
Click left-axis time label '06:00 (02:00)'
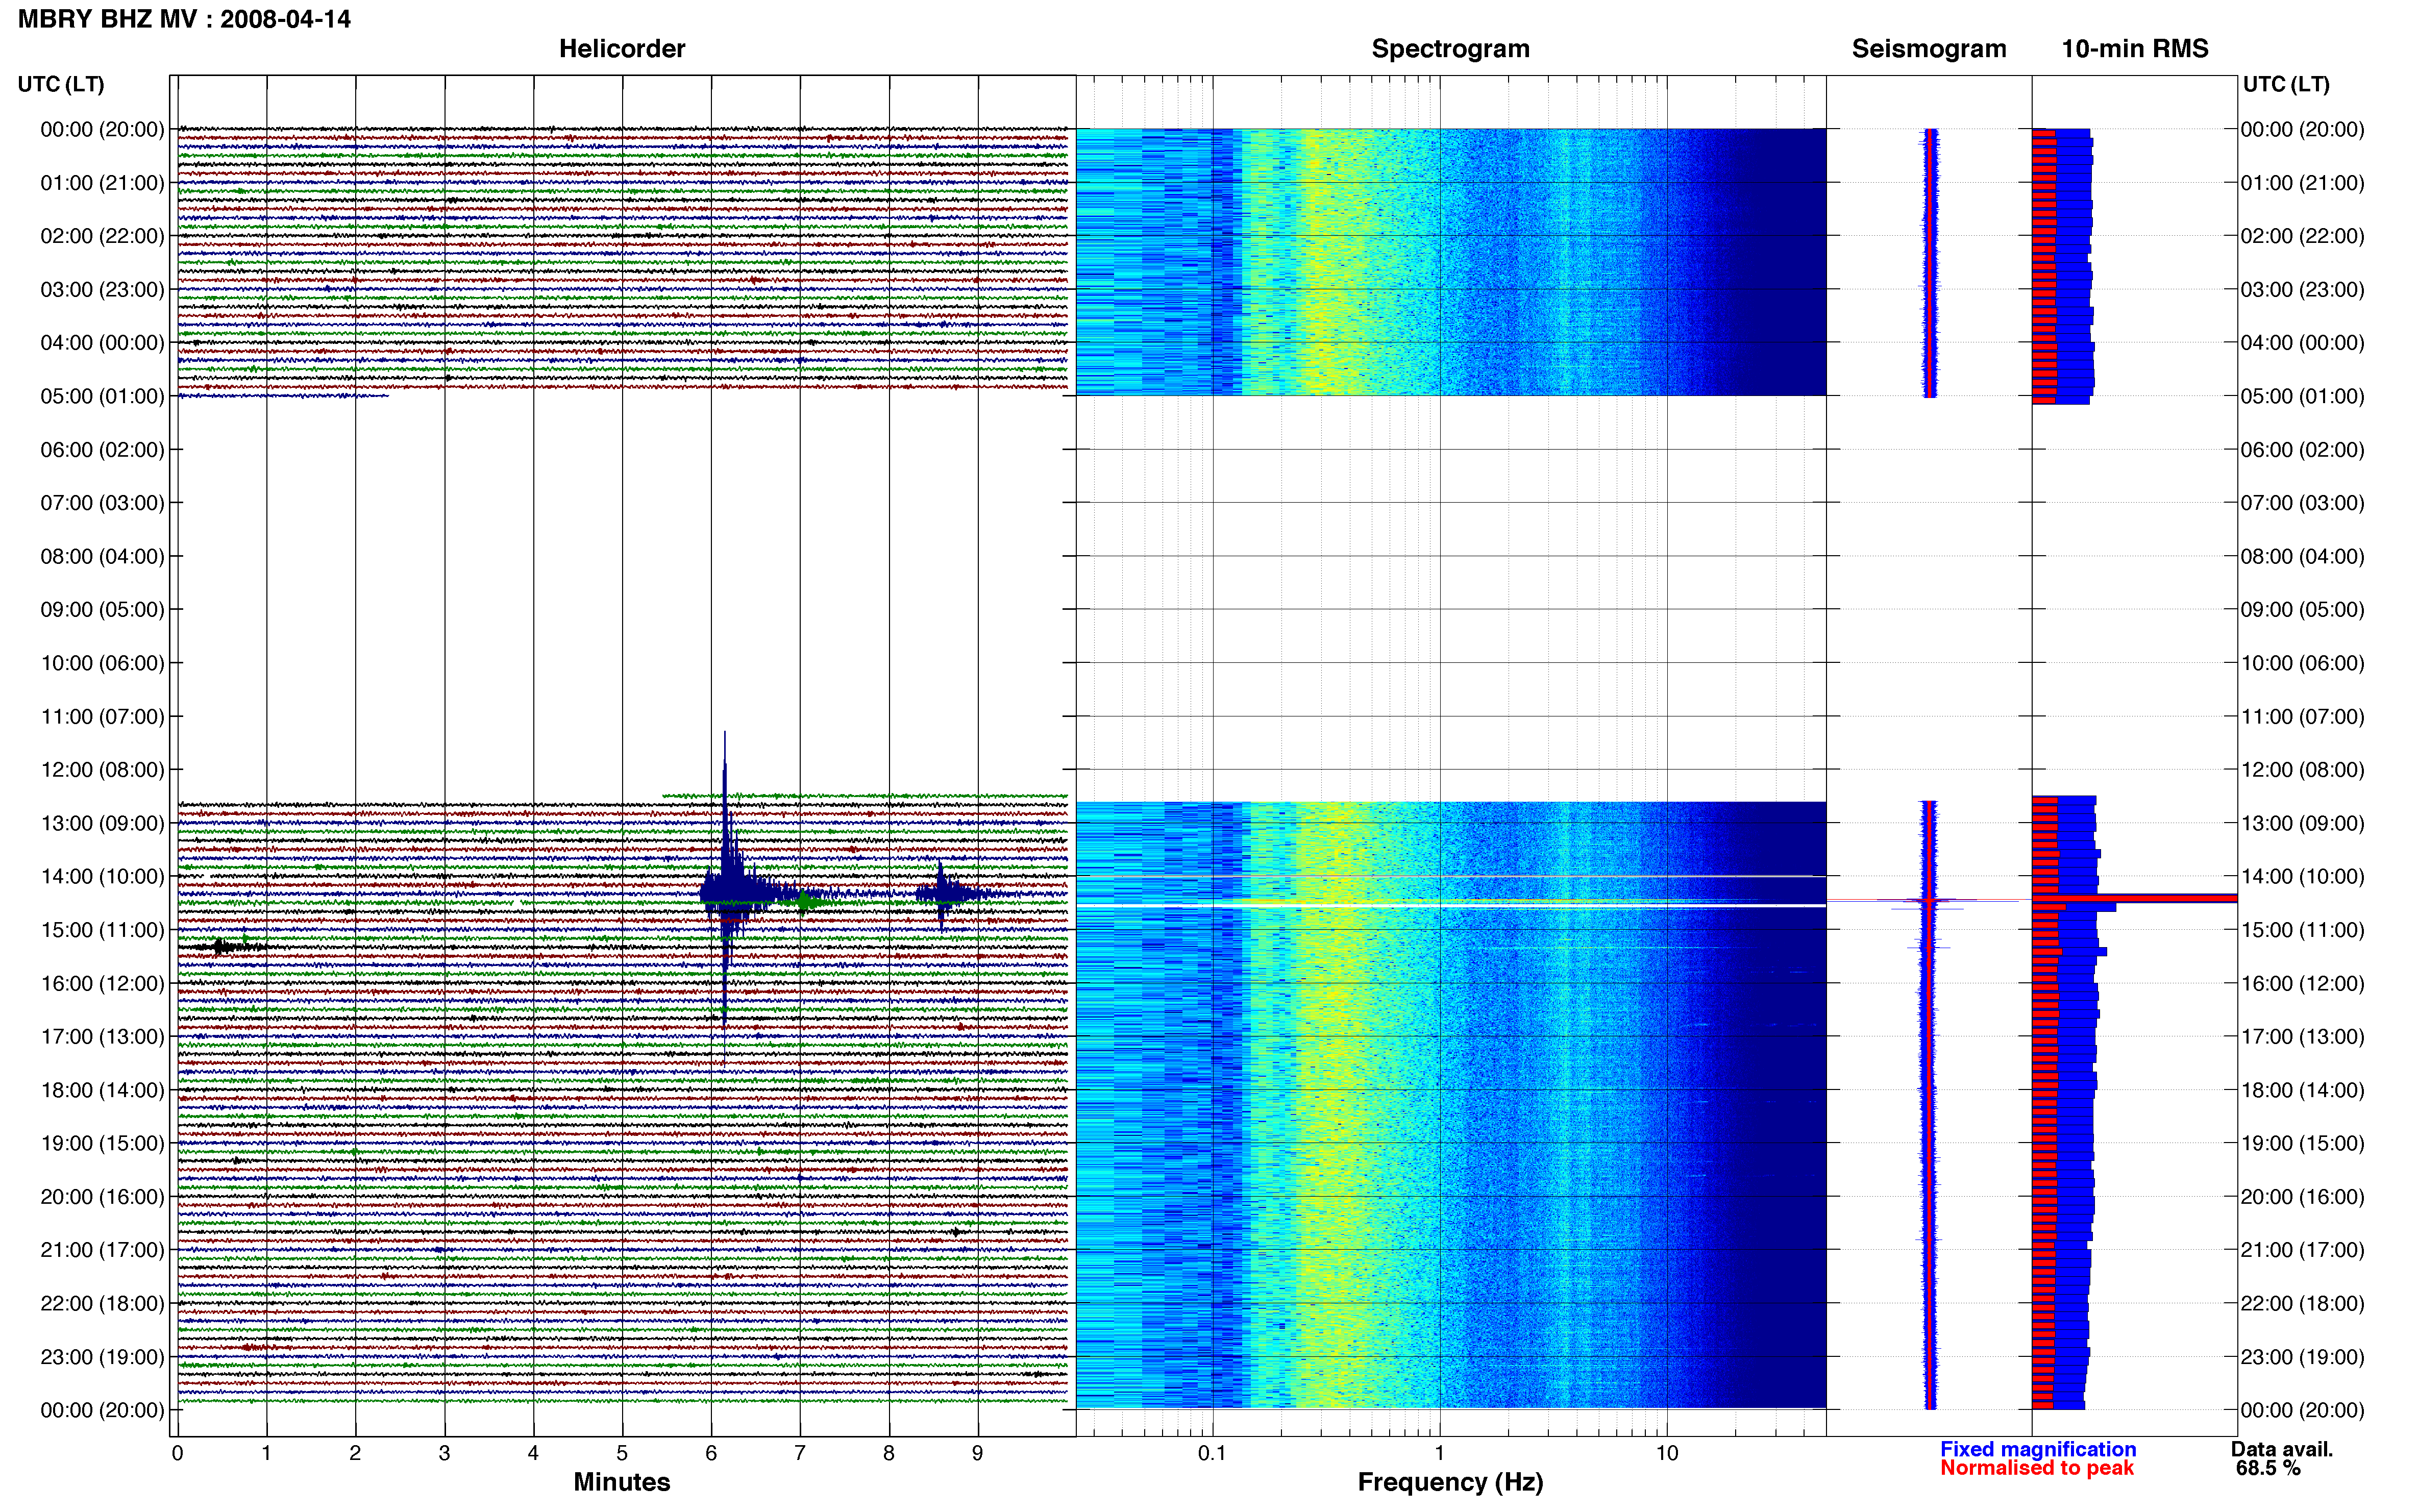[x=102, y=450]
